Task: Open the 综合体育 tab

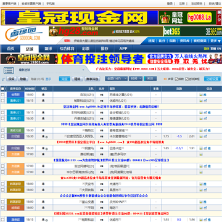Action: tap(67, 49)
